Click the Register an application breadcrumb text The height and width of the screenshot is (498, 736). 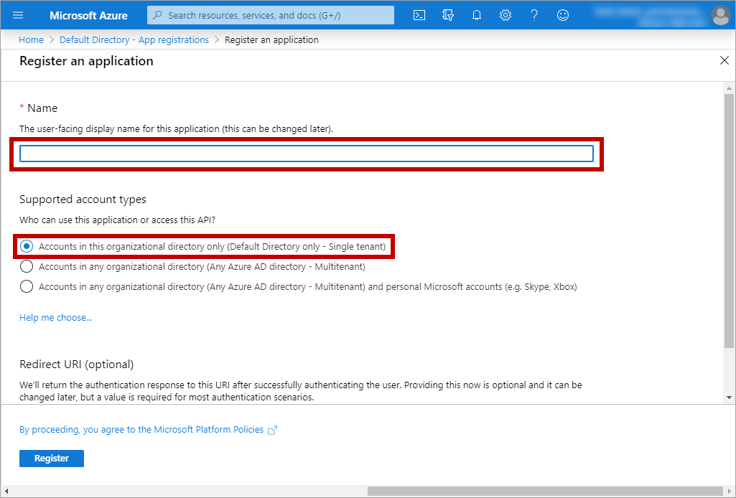tap(271, 40)
